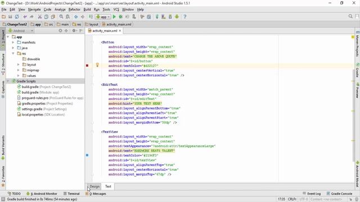The height and width of the screenshot is (202, 360).
Task: Expand the java folder
Action: (13, 48)
